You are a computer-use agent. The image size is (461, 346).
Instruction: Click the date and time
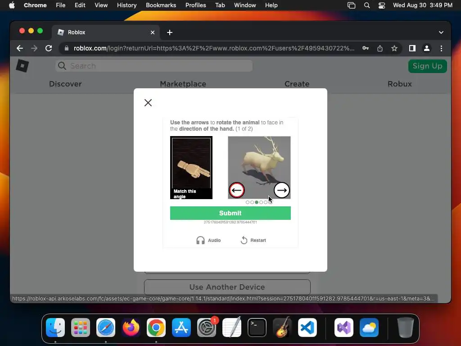point(422,5)
